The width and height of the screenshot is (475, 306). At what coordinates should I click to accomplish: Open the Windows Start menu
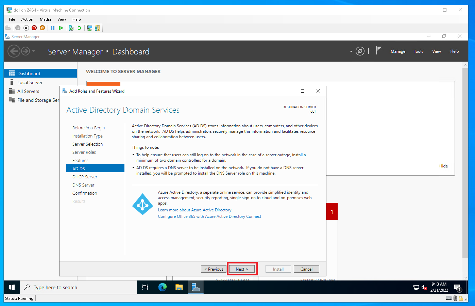coord(12,287)
